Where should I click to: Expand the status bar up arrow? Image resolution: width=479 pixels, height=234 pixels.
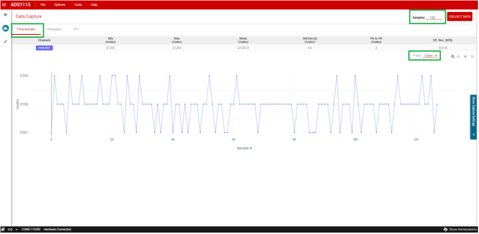point(17,230)
